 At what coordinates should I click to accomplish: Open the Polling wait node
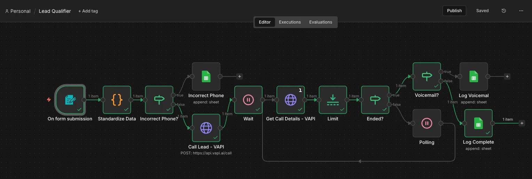click(x=427, y=123)
